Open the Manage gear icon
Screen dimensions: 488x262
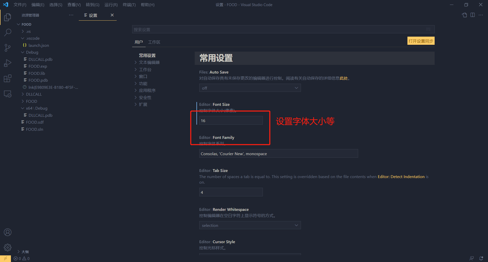[7, 247]
